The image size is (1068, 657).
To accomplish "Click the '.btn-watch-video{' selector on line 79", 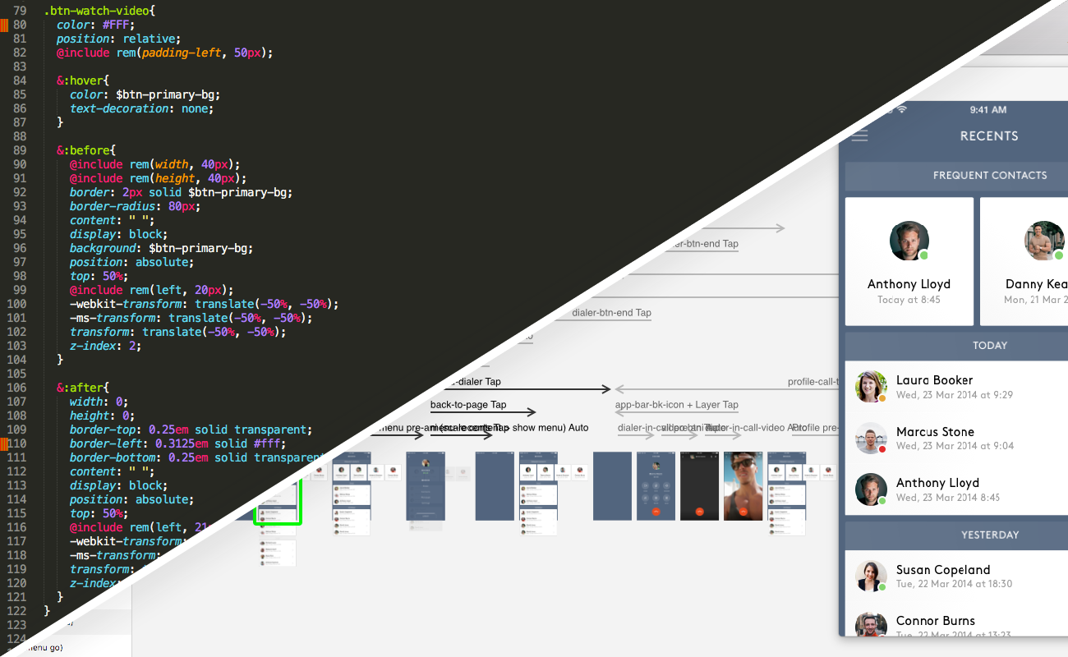I will pyautogui.click(x=99, y=11).
